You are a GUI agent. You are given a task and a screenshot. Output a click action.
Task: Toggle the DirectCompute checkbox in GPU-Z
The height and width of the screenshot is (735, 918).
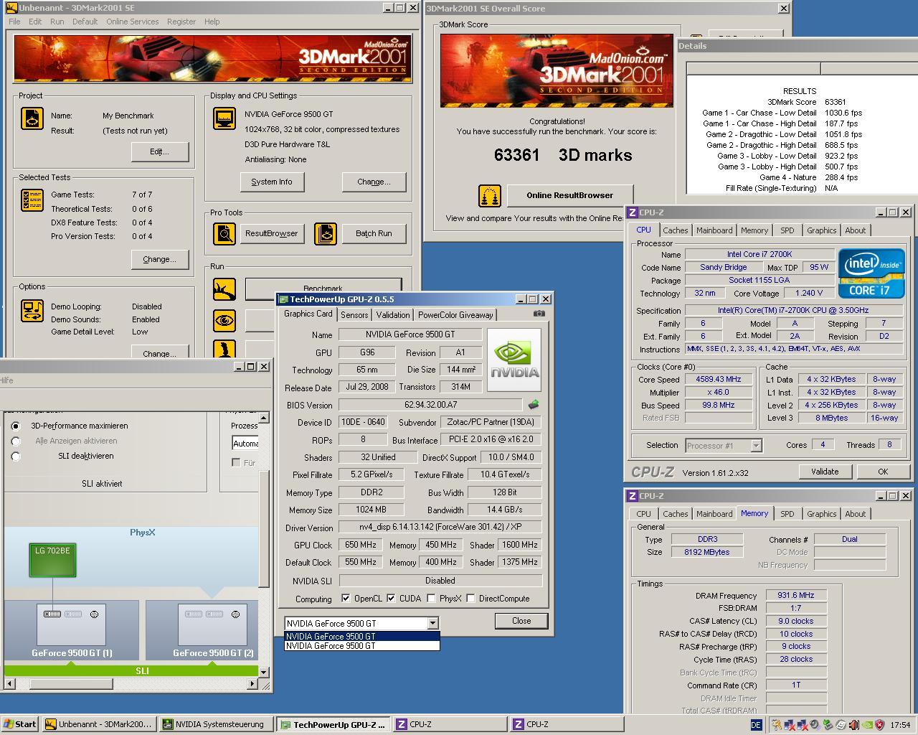470,598
